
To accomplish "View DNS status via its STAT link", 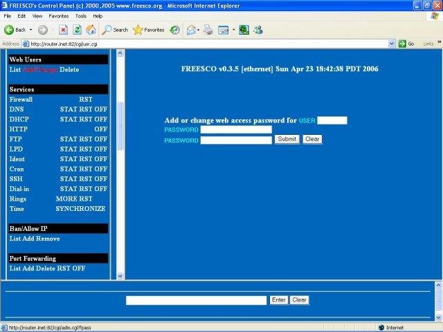I will click(x=69, y=109).
